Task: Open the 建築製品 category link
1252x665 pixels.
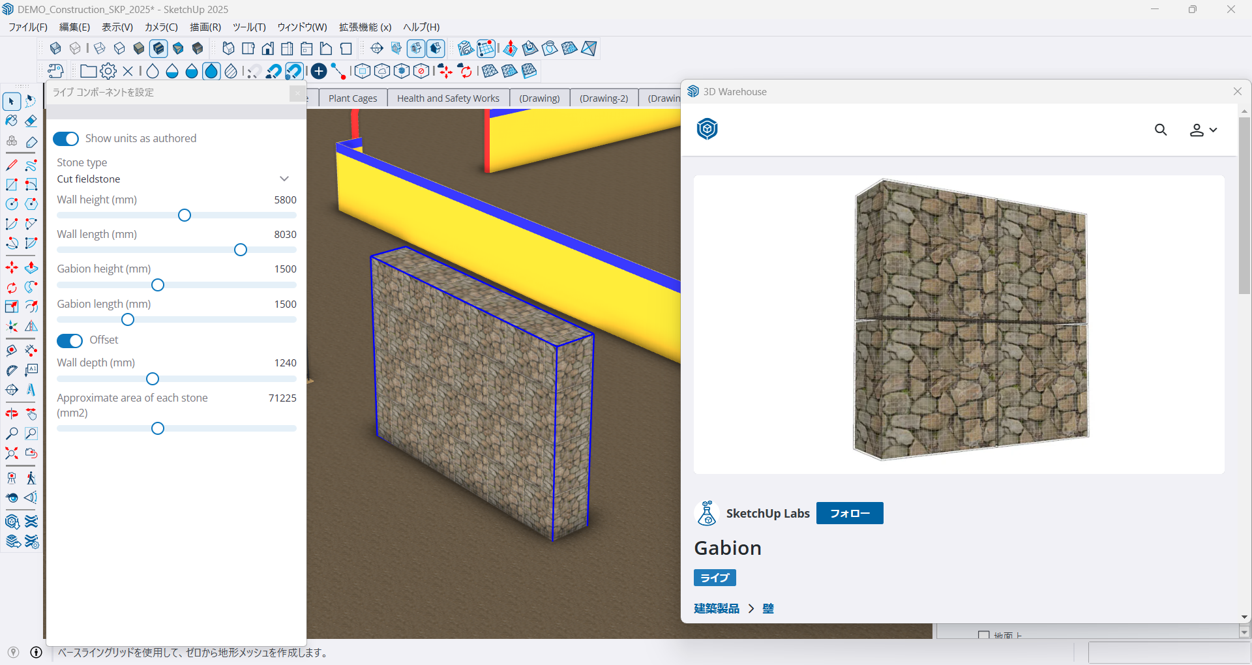Action: [717, 608]
